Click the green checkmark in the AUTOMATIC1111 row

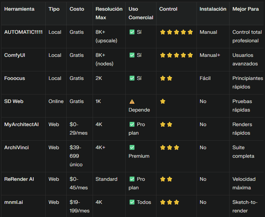coord(132,32)
